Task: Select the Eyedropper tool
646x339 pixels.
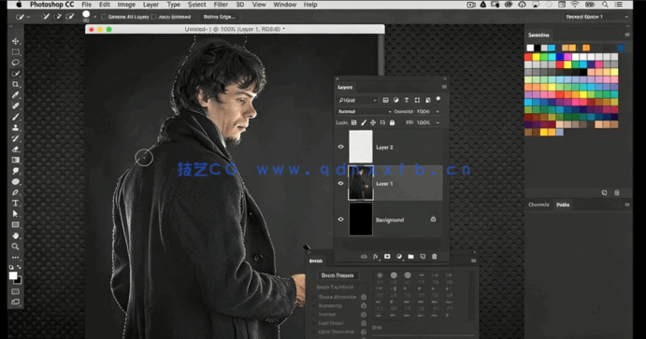Action: 15,95
